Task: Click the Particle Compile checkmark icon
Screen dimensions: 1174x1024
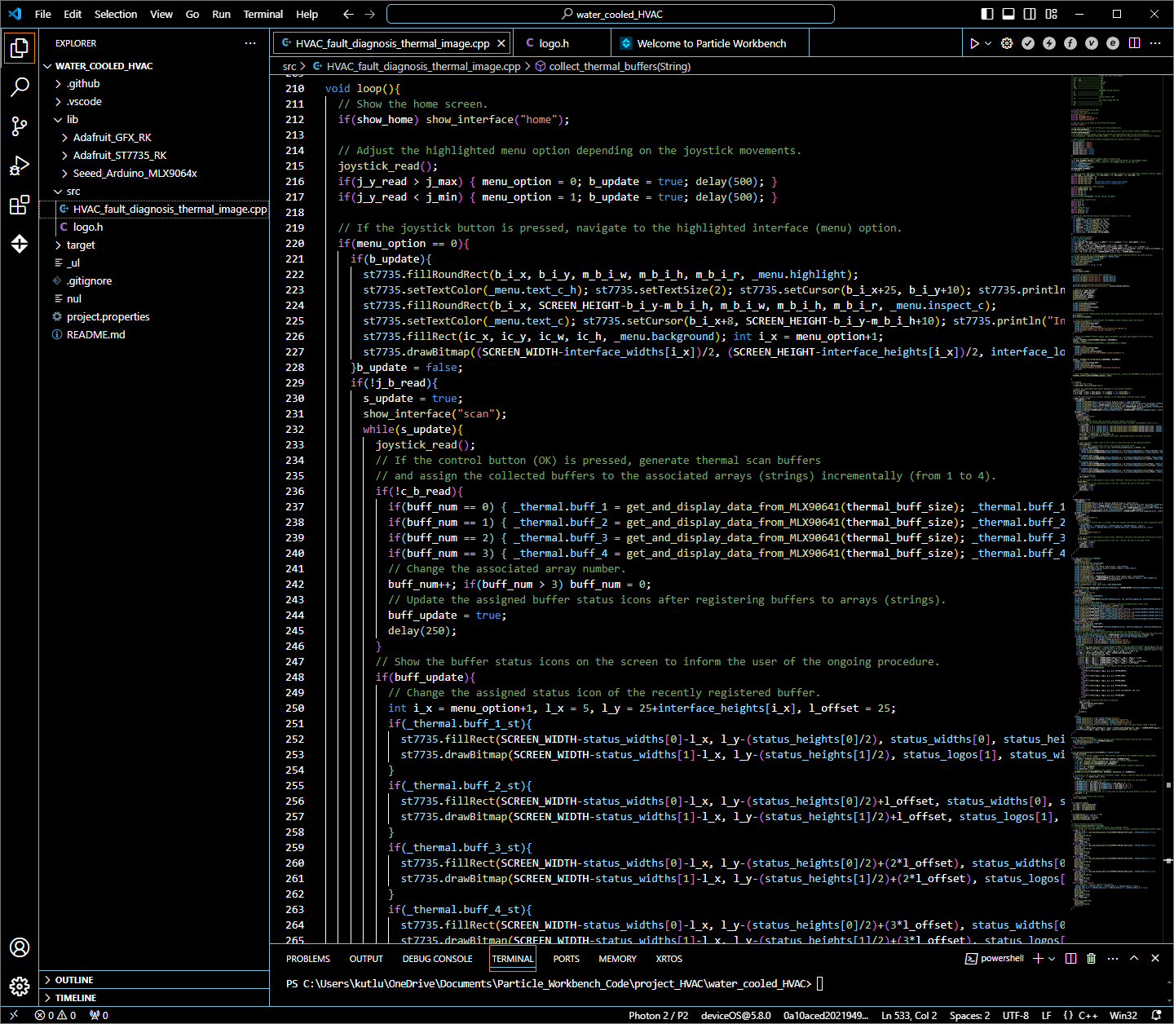Action: [1028, 43]
